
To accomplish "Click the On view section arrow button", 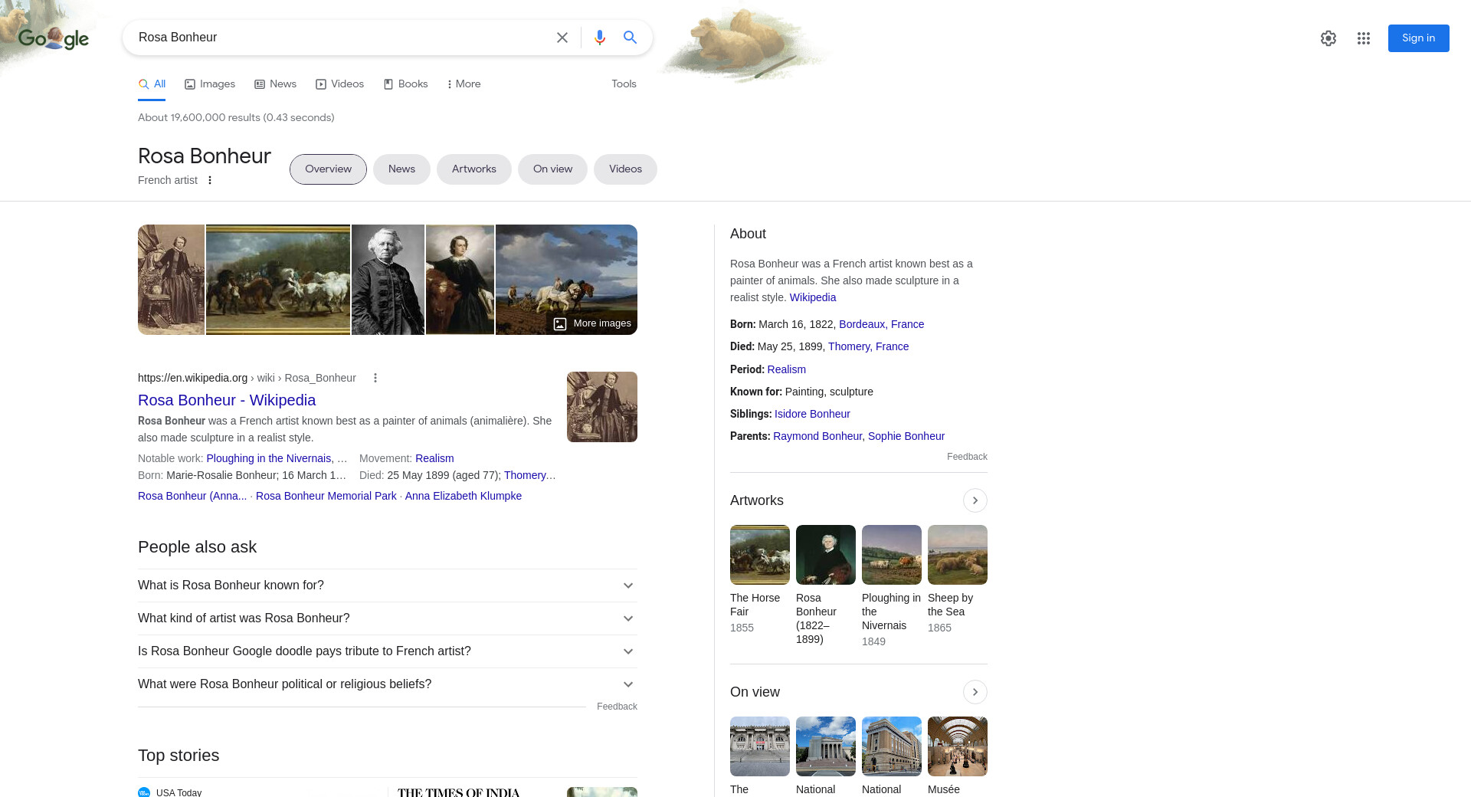I will 975,692.
